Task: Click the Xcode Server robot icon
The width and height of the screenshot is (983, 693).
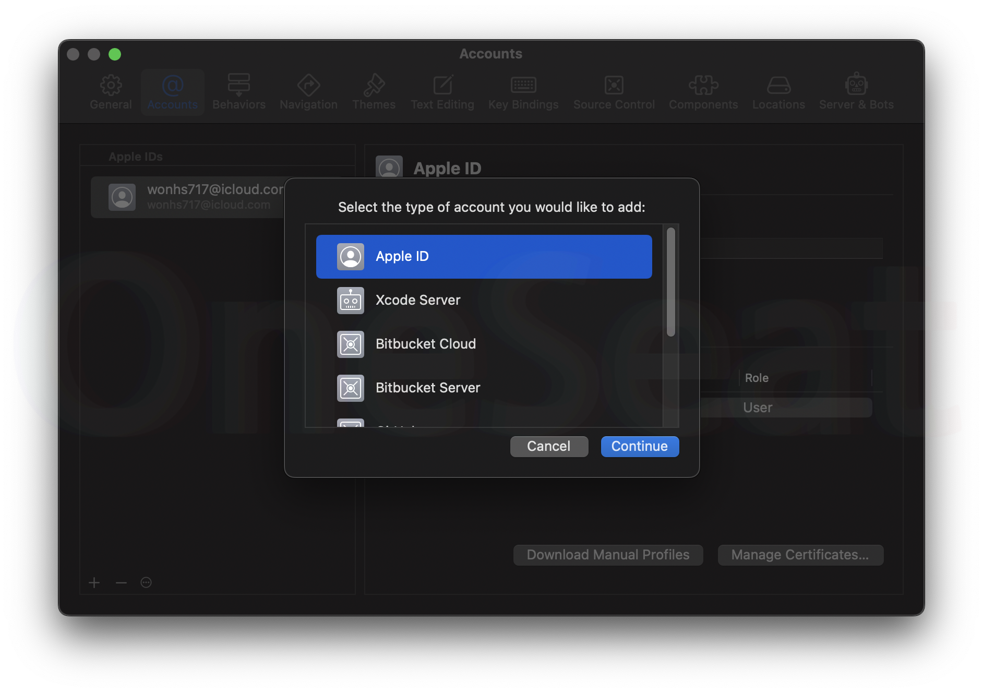Action: tap(351, 301)
